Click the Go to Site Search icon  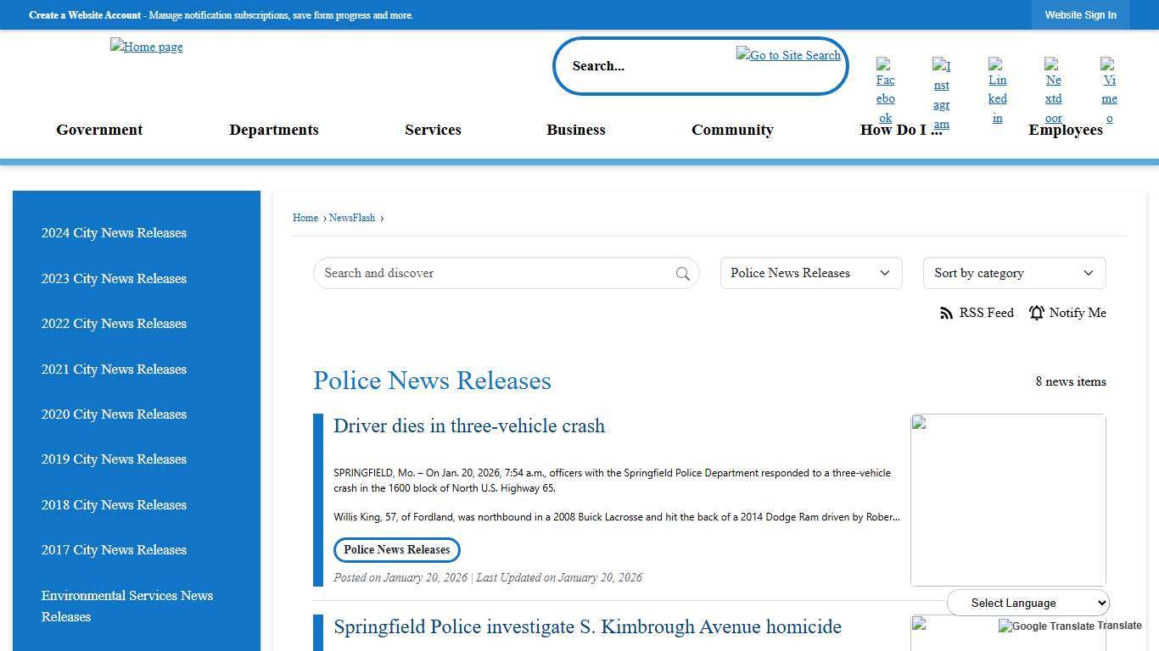[x=788, y=55]
